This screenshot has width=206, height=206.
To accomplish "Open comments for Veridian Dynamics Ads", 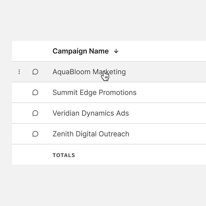I will [x=35, y=113].
